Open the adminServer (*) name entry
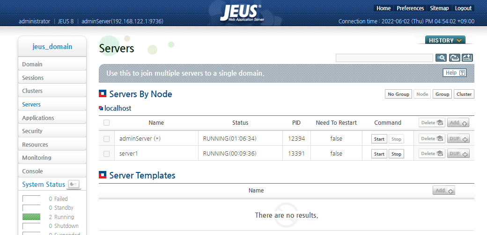This screenshot has width=487, height=235. tap(140, 139)
